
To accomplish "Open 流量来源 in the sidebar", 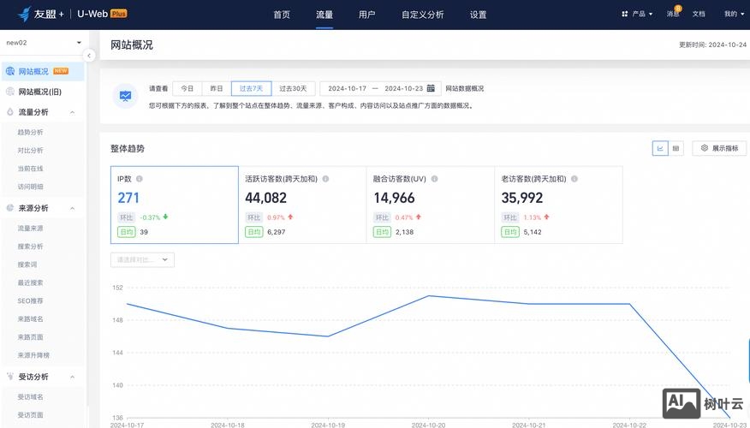I will [x=30, y=228].
